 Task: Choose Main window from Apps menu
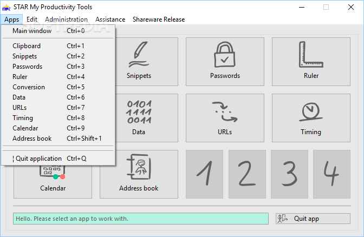tap(58, 31)
